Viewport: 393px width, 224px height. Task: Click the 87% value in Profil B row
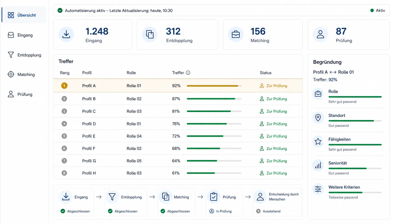point(176,99)
